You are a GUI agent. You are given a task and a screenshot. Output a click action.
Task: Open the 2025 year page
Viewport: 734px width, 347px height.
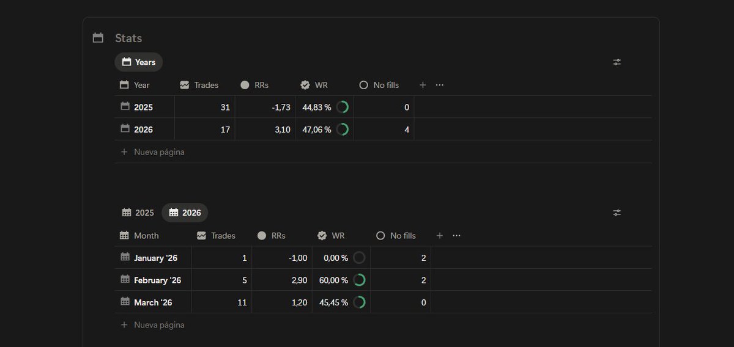[143, 107]
